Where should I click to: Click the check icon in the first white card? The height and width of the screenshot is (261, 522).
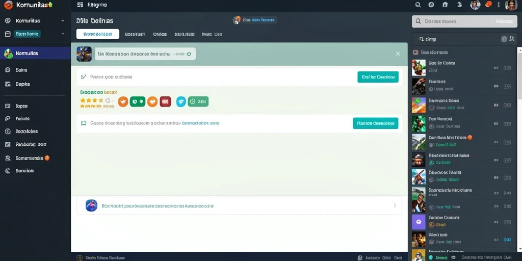(x=84, y=77)
